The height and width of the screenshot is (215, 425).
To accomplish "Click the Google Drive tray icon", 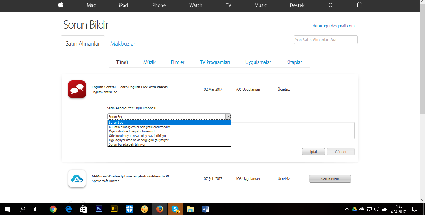I will coord(354,209).
